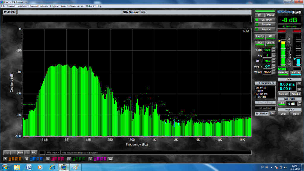Viewport: 304px width, 171px height.
Task: Click the Internet Explorer taskbar icon
Action: (x=52, y=167)
